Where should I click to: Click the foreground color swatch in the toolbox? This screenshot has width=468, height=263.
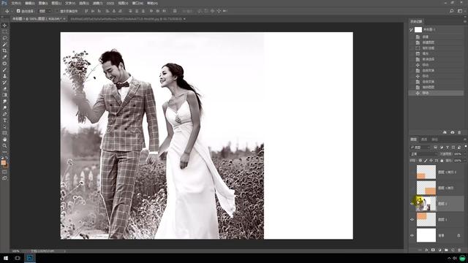(x=3, y=162)
